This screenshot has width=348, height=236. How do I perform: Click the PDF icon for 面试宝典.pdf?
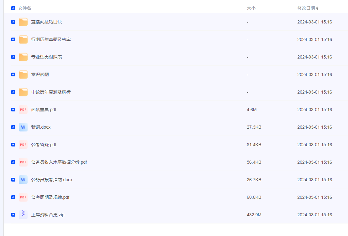pos(23,110)
